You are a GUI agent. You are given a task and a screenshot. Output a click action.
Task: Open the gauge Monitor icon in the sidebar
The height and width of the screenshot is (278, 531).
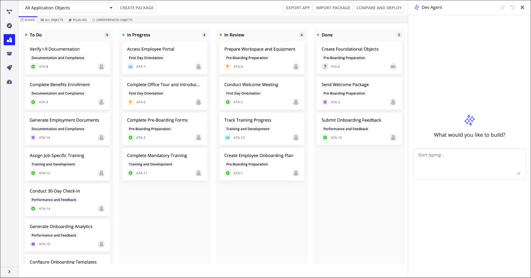click(x=9, y=82)
